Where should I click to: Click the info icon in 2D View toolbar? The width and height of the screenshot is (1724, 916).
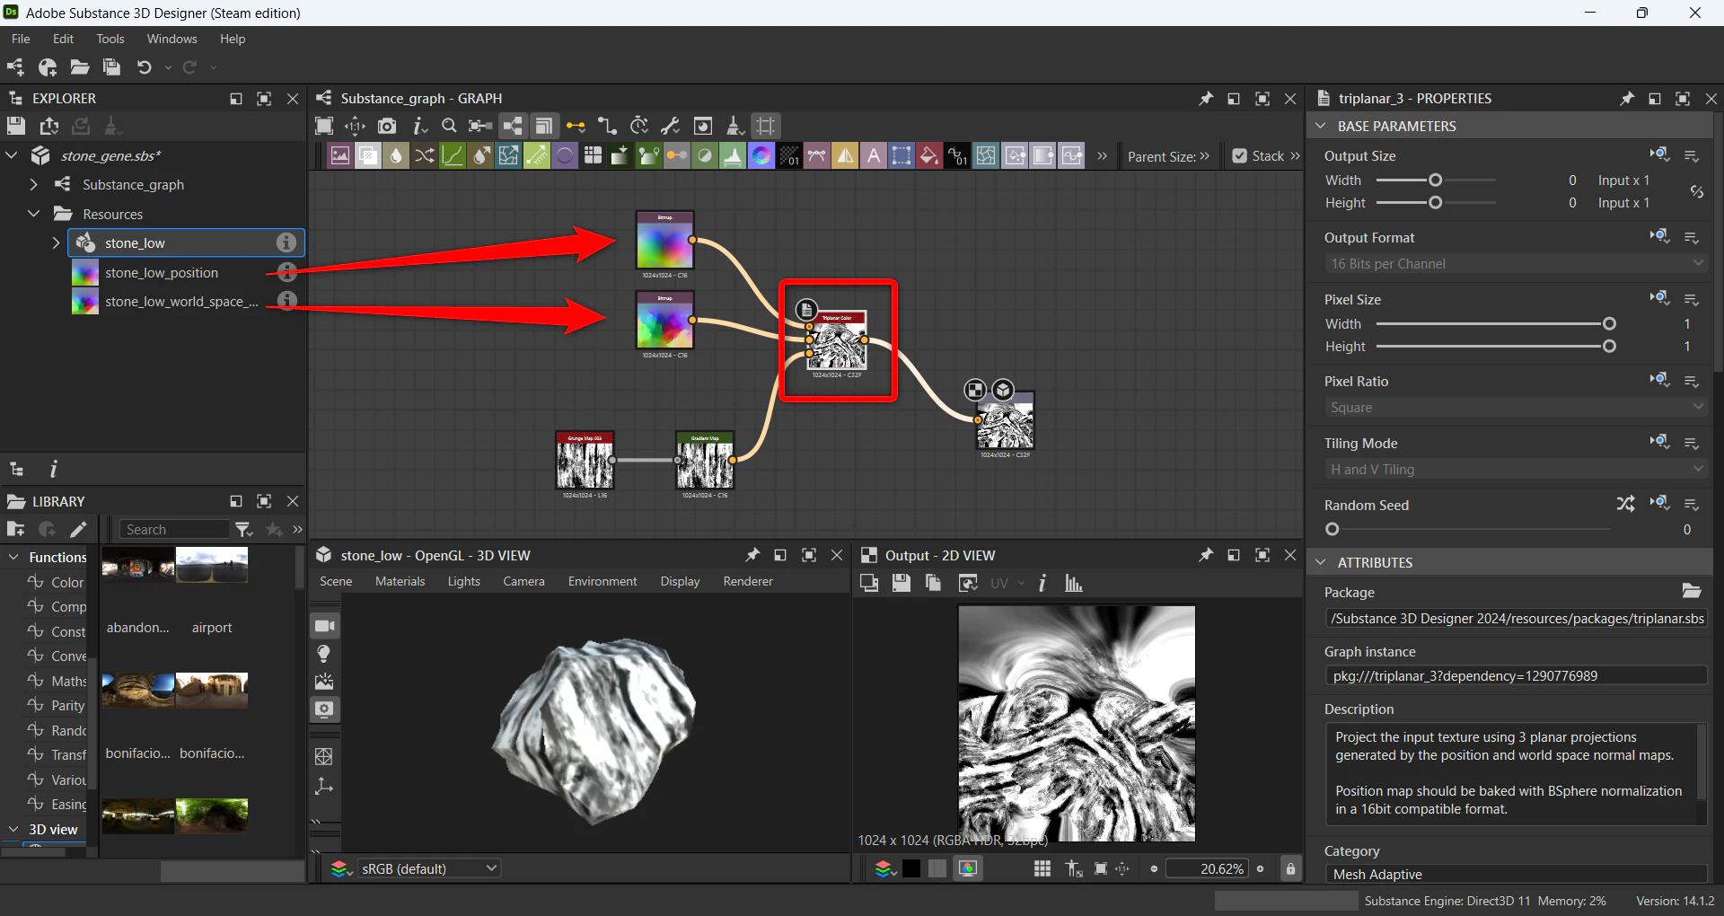pos(1042,583)
